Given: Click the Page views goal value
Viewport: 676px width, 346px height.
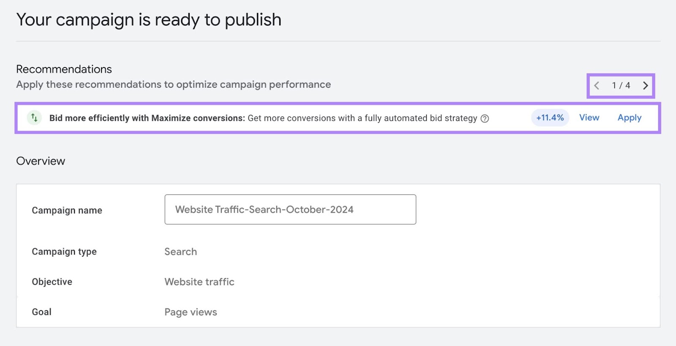Looking at the screenshot, I should (191, 312).
